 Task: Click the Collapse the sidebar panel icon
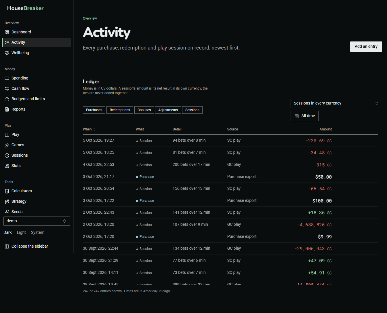tap(7, 246)
